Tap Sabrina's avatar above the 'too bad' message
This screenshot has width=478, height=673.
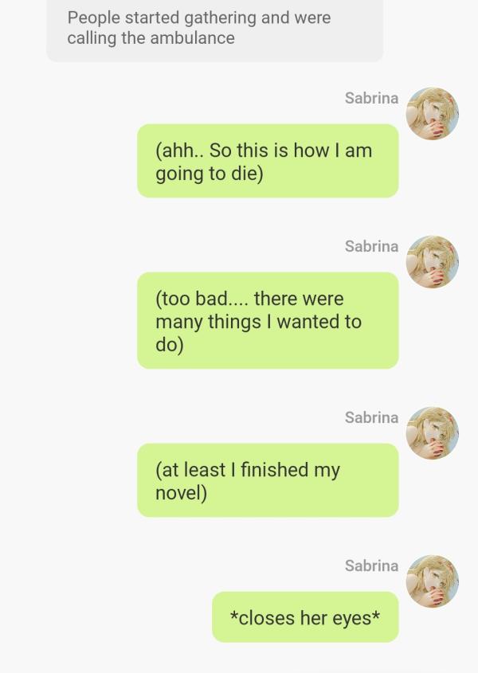[432, 262]
